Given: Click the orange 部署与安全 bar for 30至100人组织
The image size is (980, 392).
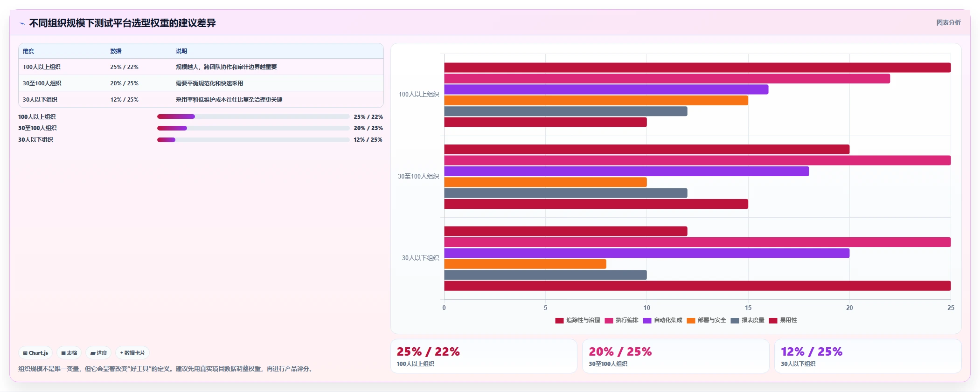Looking at the screenshot, I should pyautogui.click(x=545, y=182).
